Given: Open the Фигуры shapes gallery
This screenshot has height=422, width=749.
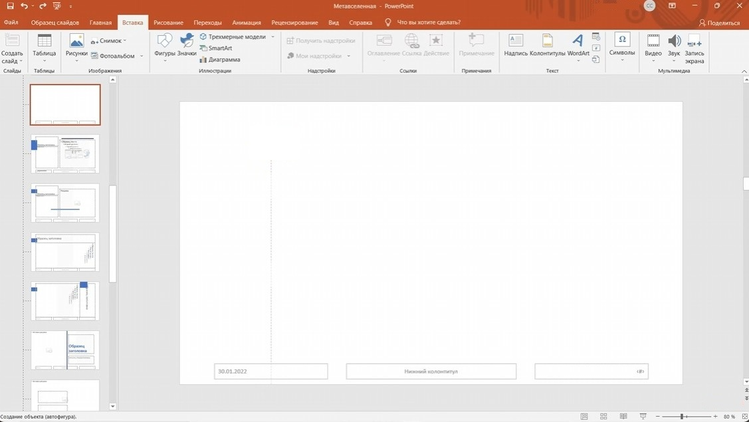Looking at the screenshot, I should [165, 47].
